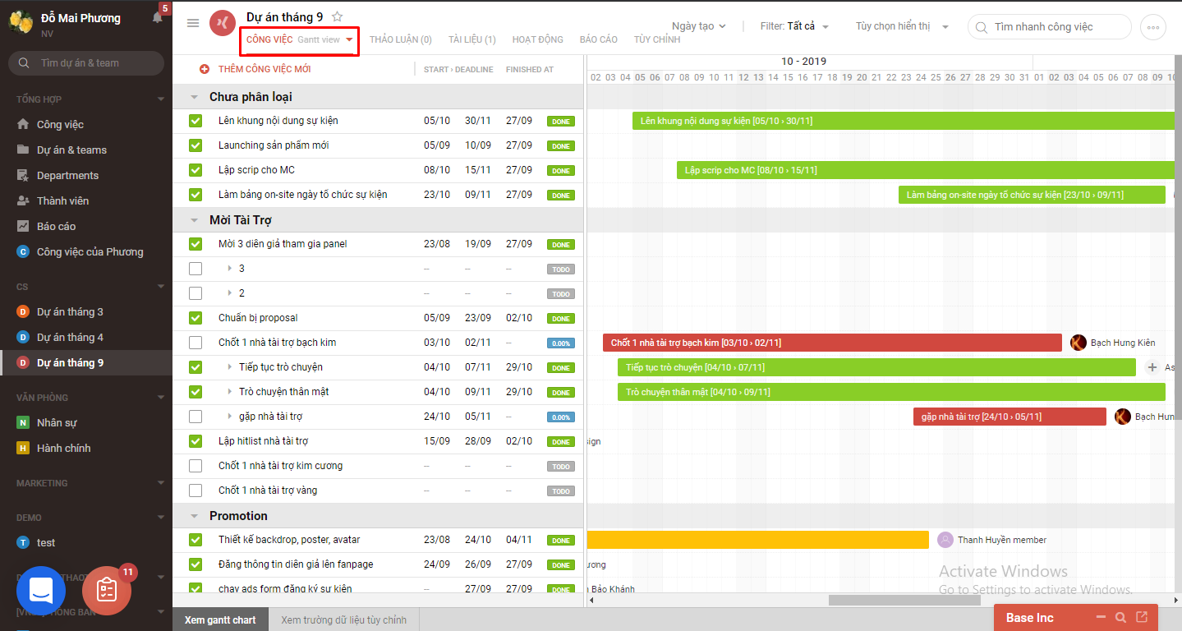Image resolution: width=1182 pixels, height=631 pixels.
Task: Collapse the Chưa phân loại group
Action: (x=195, y=97)
